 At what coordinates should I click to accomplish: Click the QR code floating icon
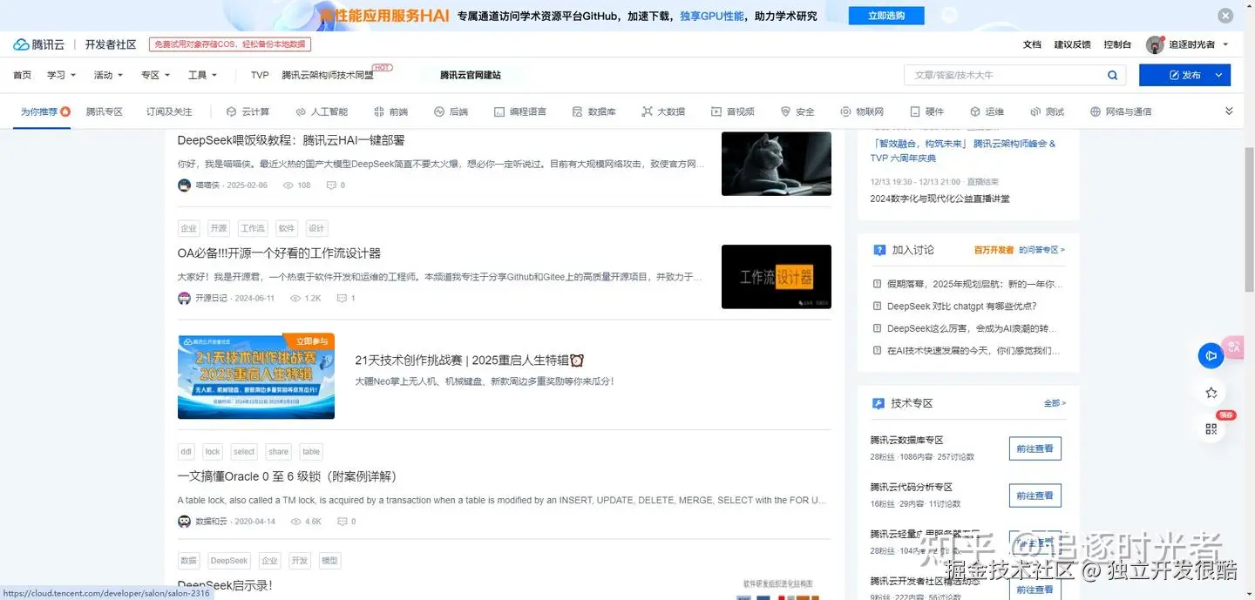coord(1211,428)
